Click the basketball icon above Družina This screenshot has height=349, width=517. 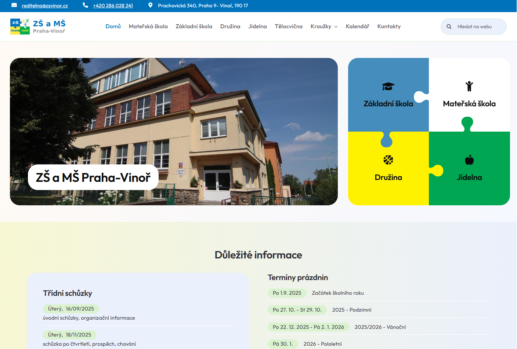(388, 160)
